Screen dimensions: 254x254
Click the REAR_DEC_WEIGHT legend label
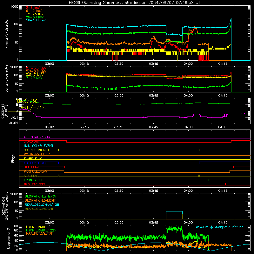(x=39, y=209)
